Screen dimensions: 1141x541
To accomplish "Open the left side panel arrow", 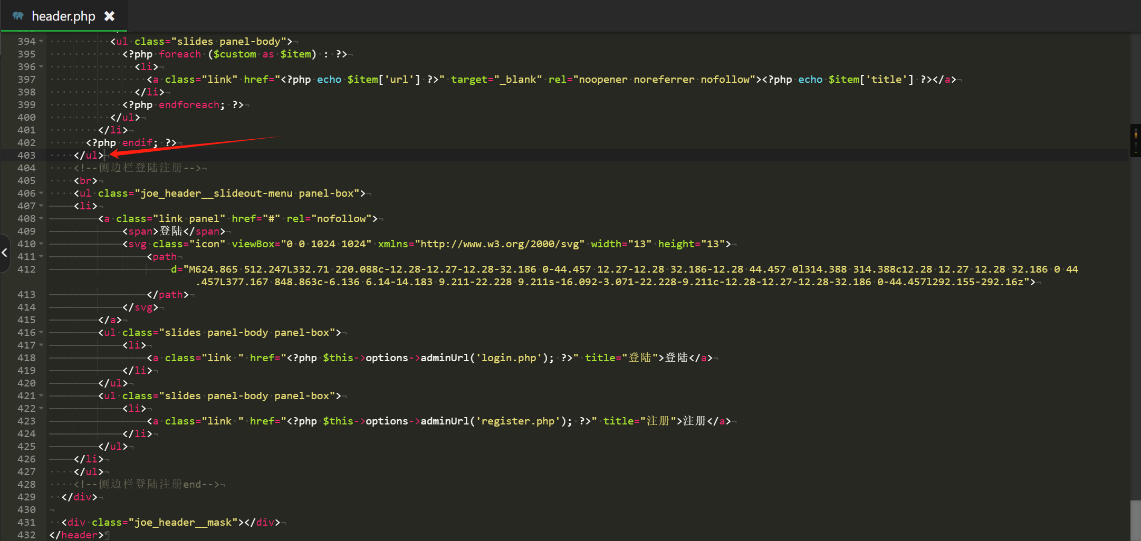I will pyautogui.click(x=5, y=253).
